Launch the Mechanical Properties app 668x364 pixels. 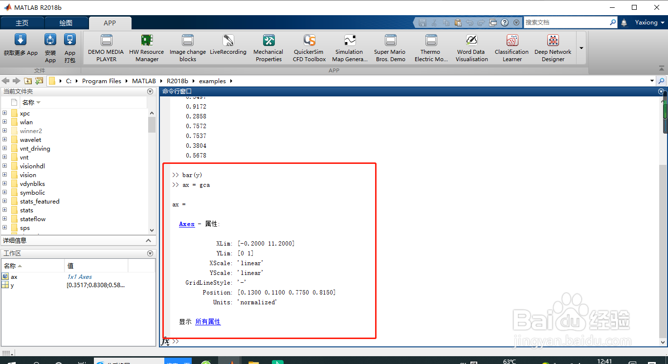[268, 48]
